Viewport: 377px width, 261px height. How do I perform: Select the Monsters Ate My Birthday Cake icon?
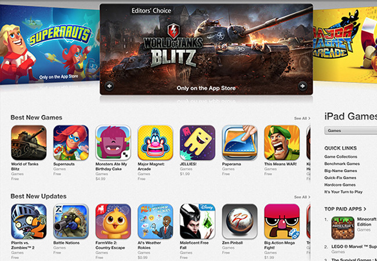(113, 143)
